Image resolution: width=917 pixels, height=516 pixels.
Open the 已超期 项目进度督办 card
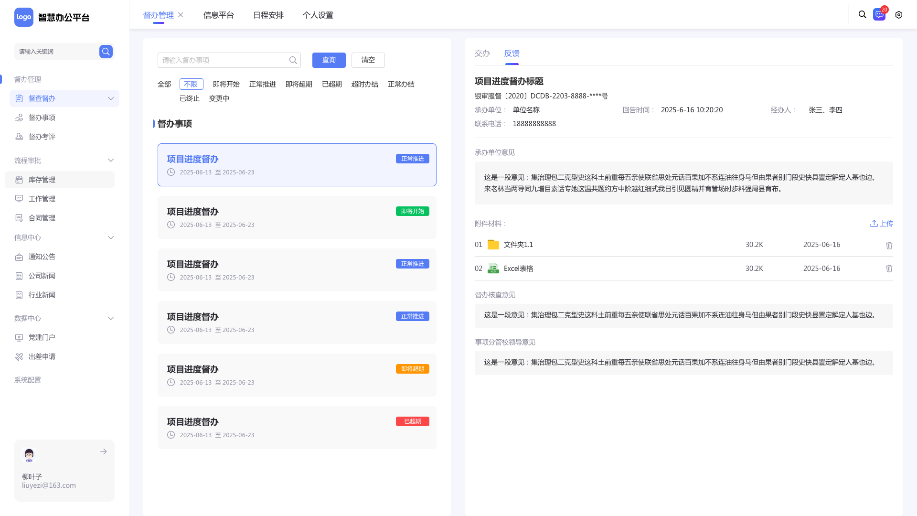pos(297,428)
